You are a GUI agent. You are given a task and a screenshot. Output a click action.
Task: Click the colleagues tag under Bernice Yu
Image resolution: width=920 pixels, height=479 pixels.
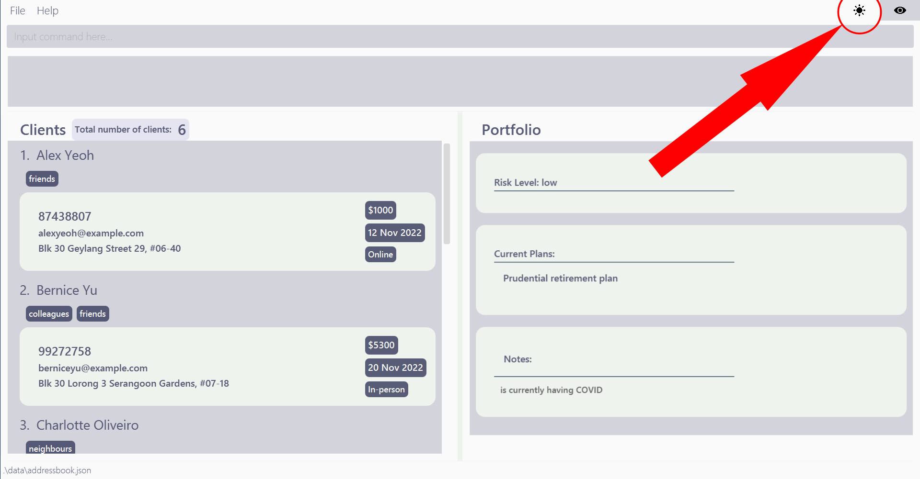click(x=49, y=314)
